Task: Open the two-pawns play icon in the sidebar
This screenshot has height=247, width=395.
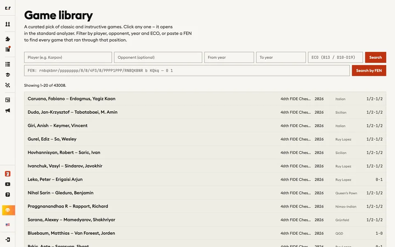Action: pos(8,24)
